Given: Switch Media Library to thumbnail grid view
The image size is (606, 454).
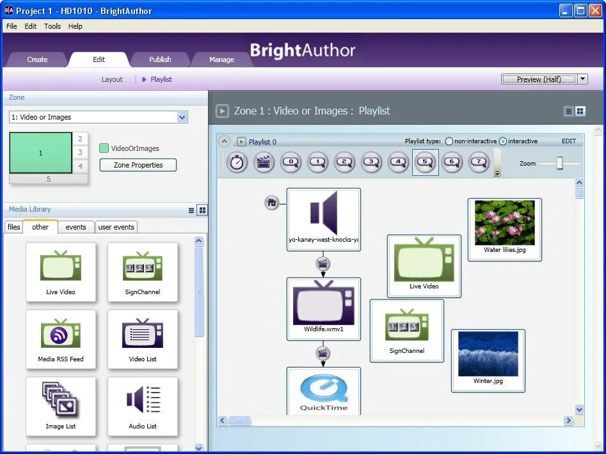Looking at the screenshot, I should coord(202,210).
